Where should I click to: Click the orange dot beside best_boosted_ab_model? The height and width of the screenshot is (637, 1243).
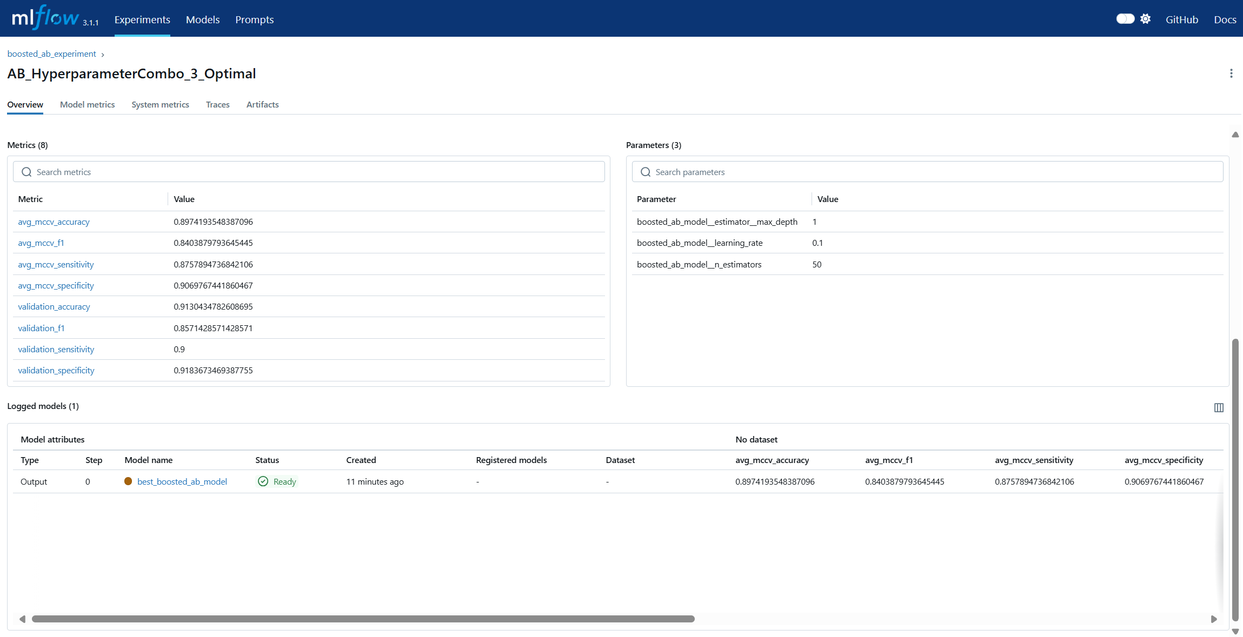click(128, 481)
